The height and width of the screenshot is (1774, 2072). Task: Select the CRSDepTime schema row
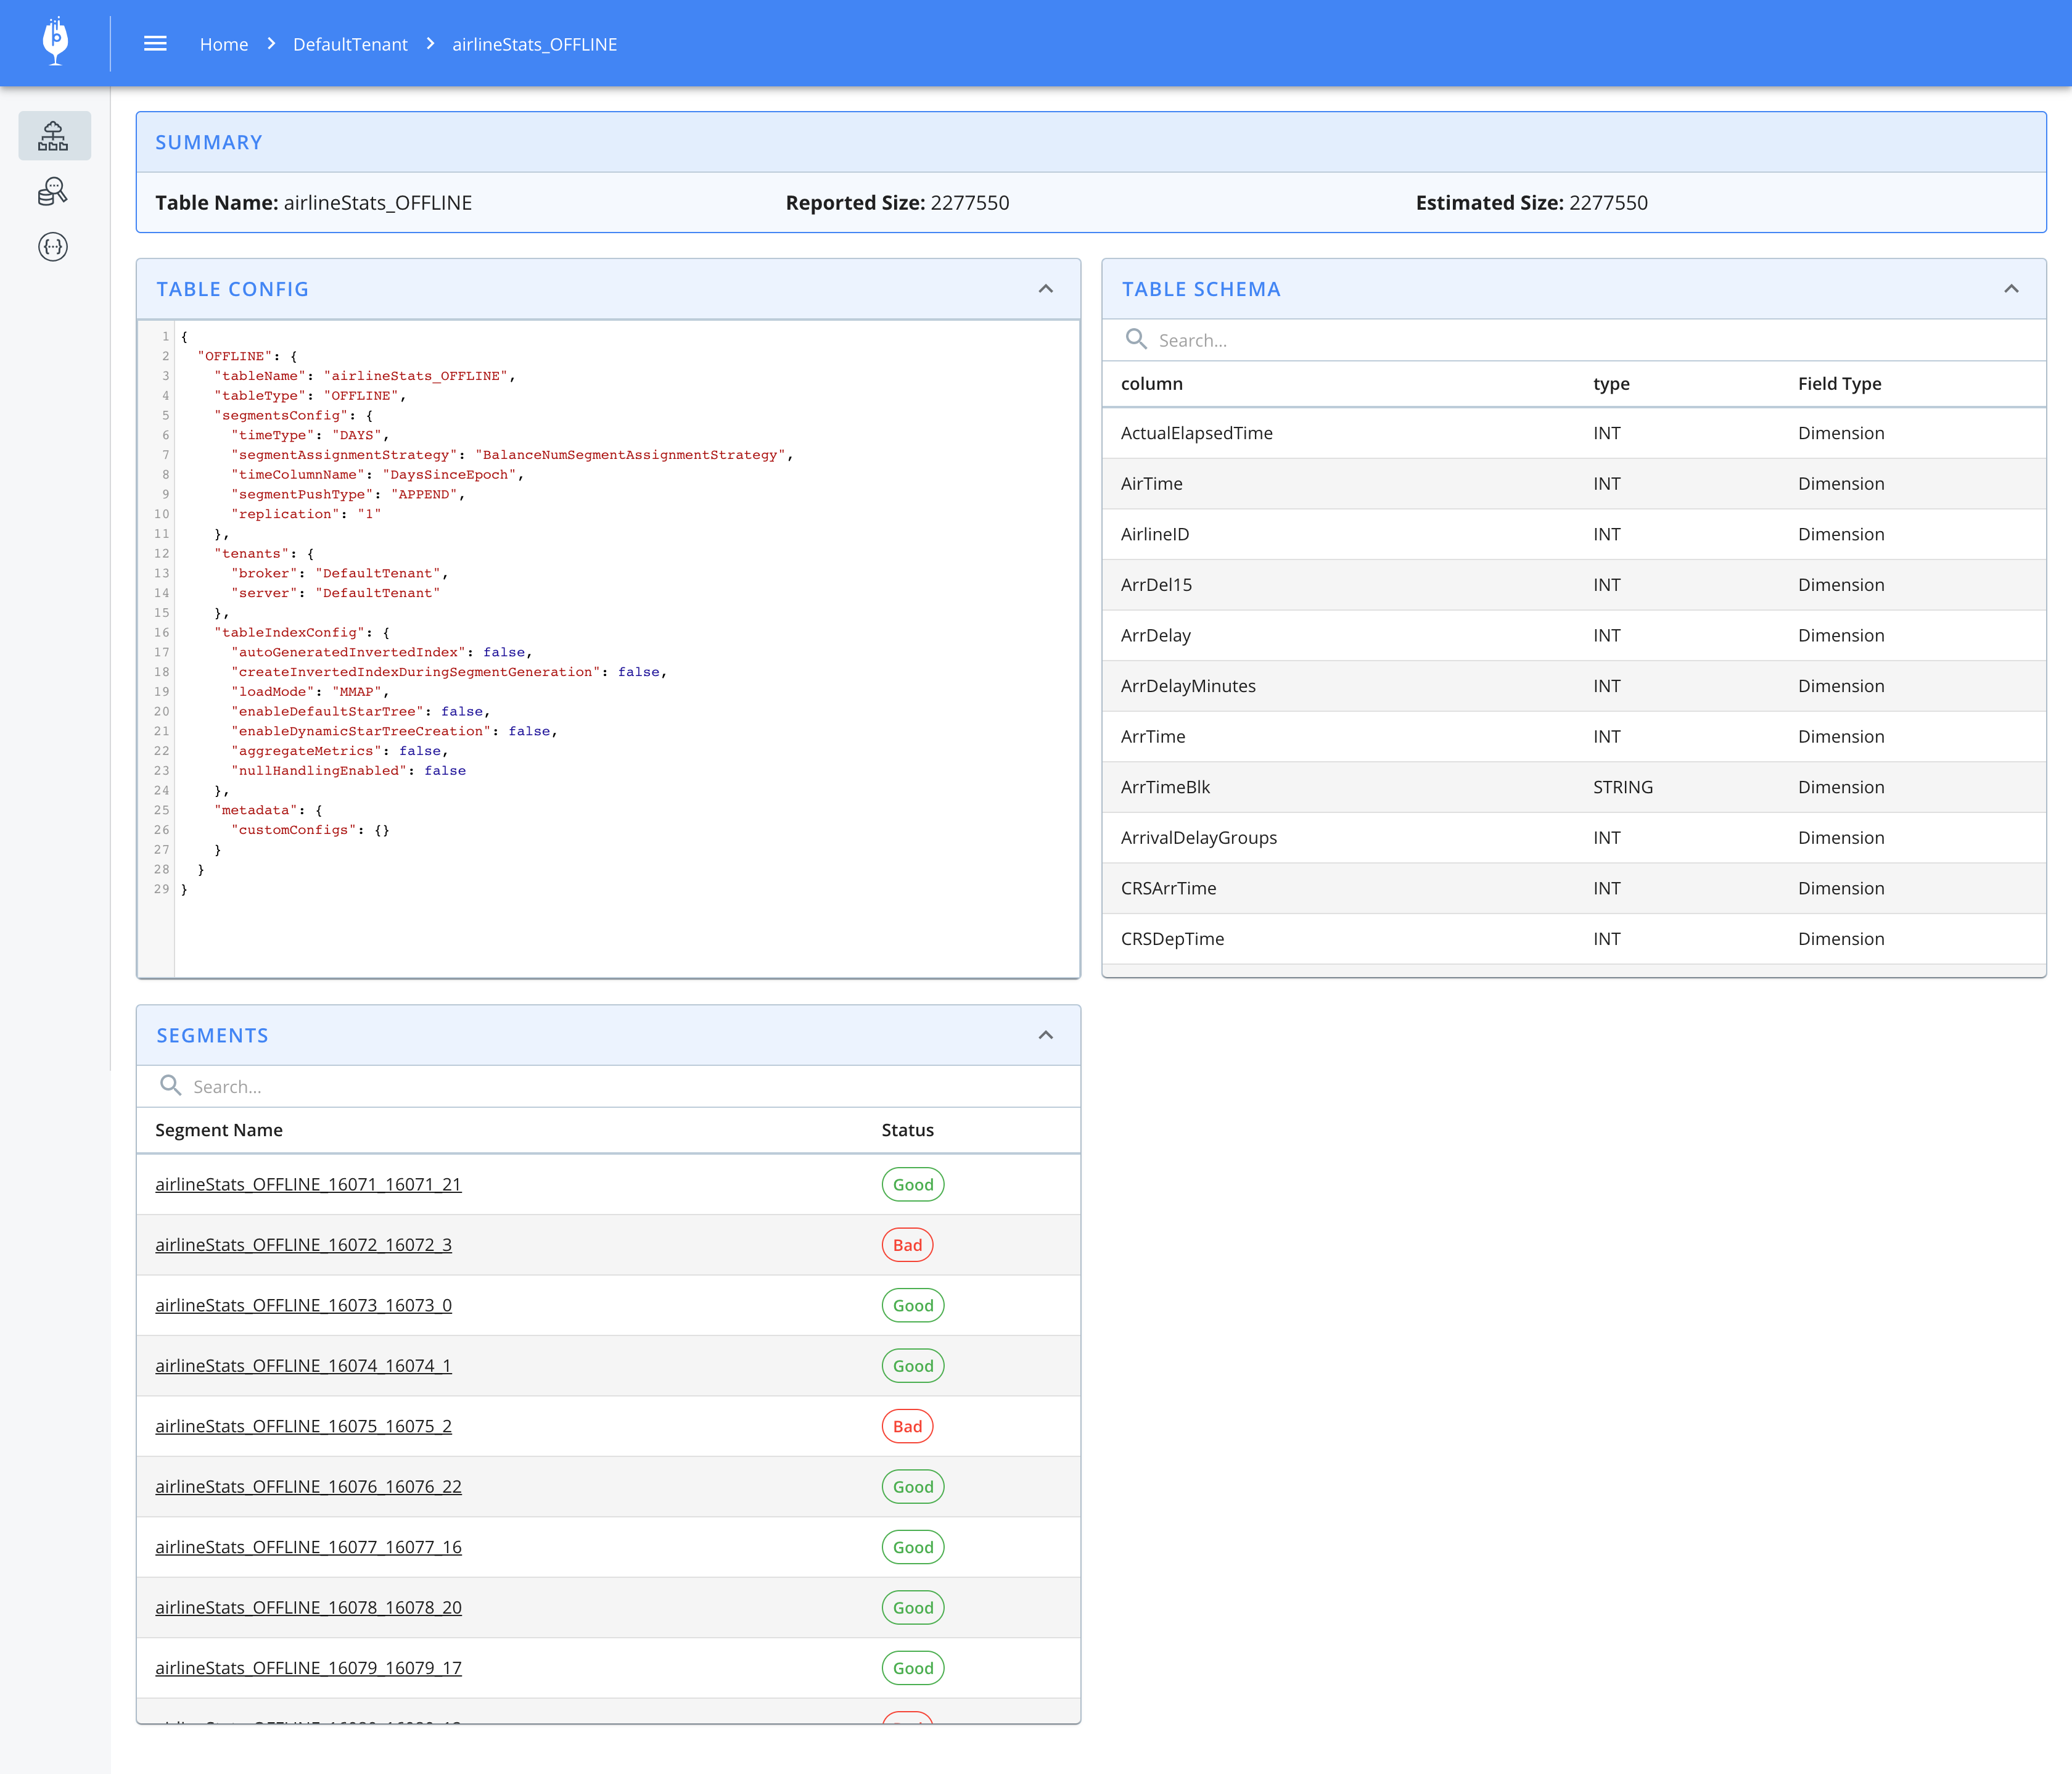click(1573, 939)
